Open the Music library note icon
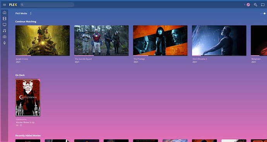The image size is (267, 142). [x=4, y=31]
